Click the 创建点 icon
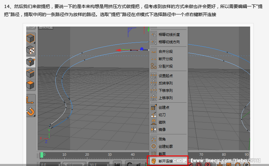 click(x=154, y=107)
